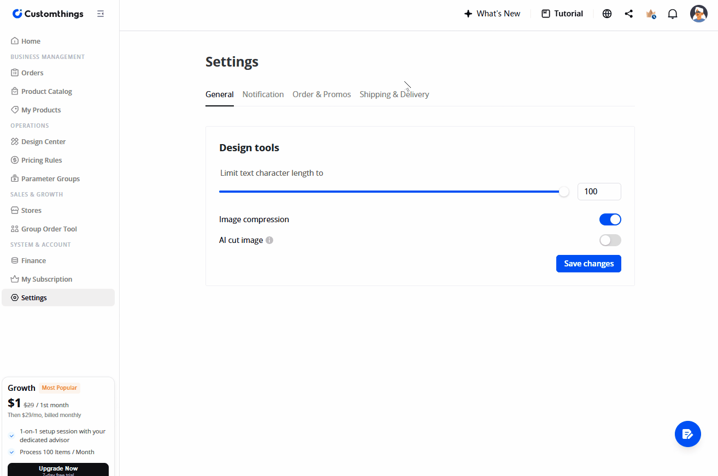Click the character length number field
Screen dimensions: 718x476
click(599, 192)
